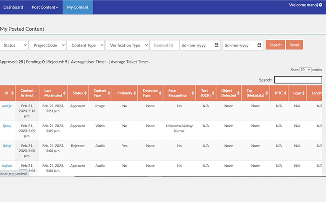Select Rejected status cell of lkjhgf
The height and width of the screenshot is (202, 326).
[78, 146]
